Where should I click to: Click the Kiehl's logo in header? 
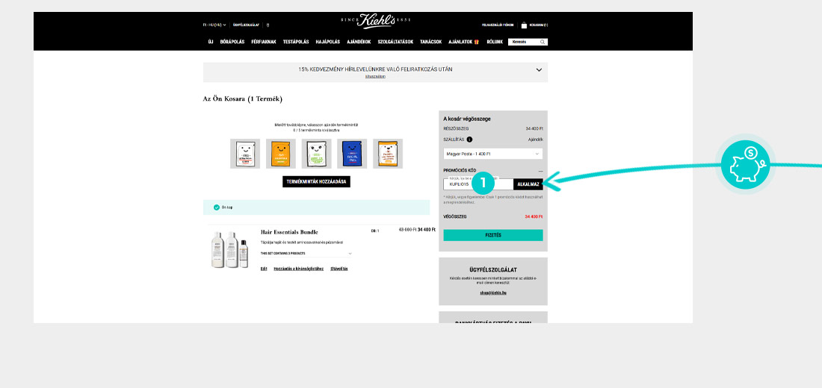375,22
